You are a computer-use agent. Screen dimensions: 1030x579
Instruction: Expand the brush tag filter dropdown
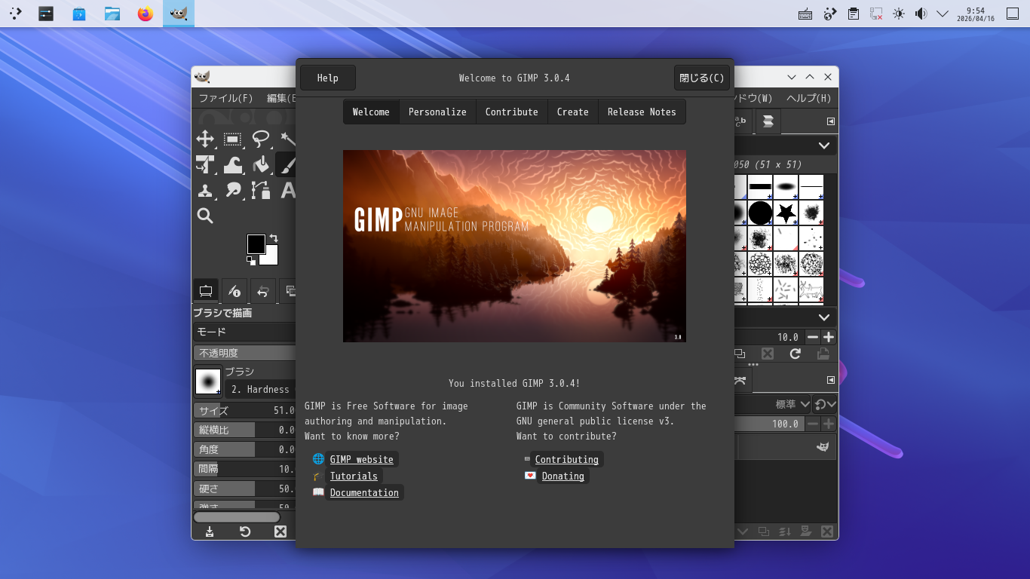[x=823, y=146]
